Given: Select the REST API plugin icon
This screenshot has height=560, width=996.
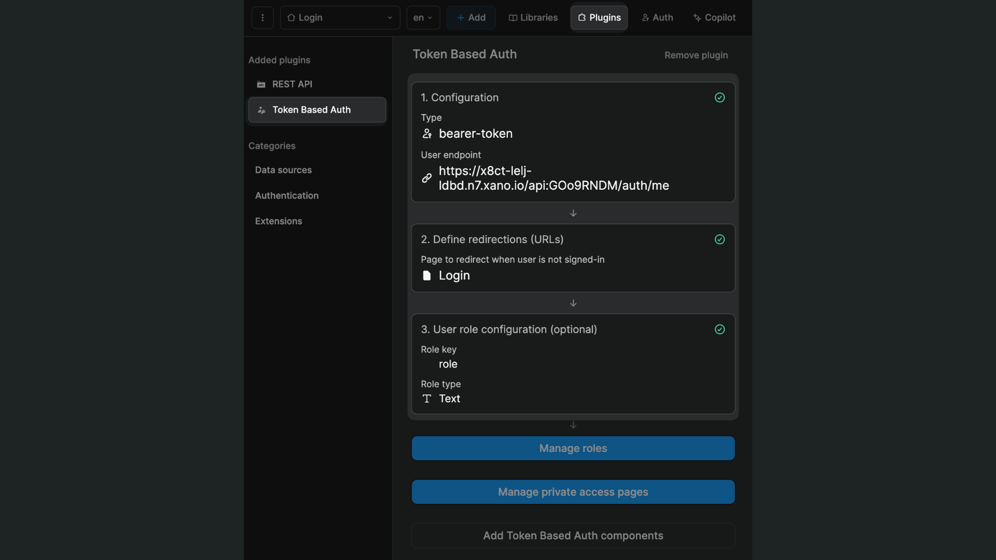Looking at the screenshot, I should coord(261,84).
